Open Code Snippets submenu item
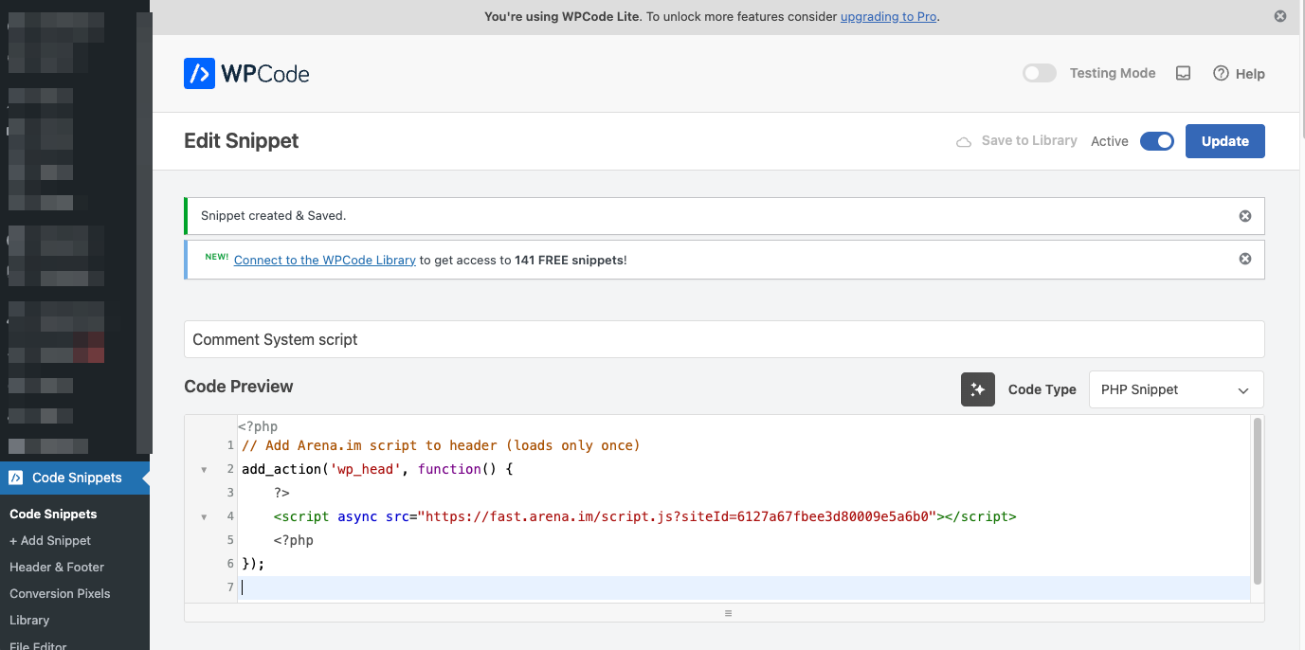 [53, 514]
